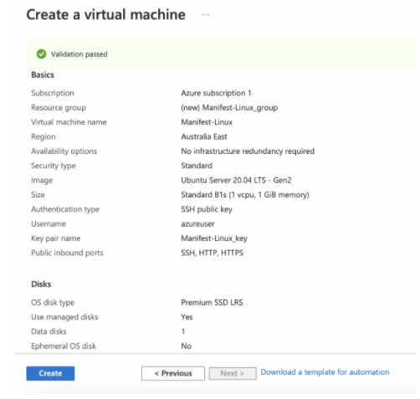The height and width of the screenshot is (399, 420).
Task: Click the blue Create button
Action: coord(50,373)
